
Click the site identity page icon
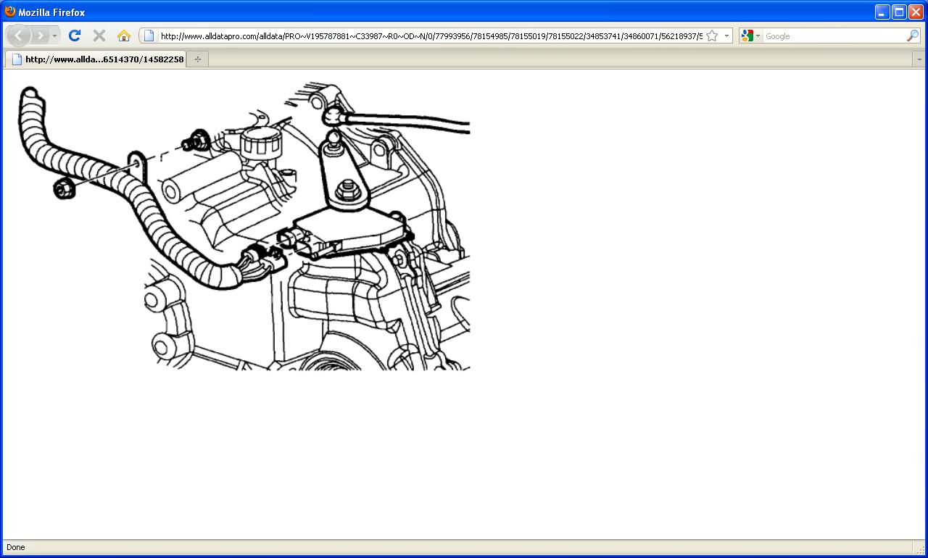149,36
